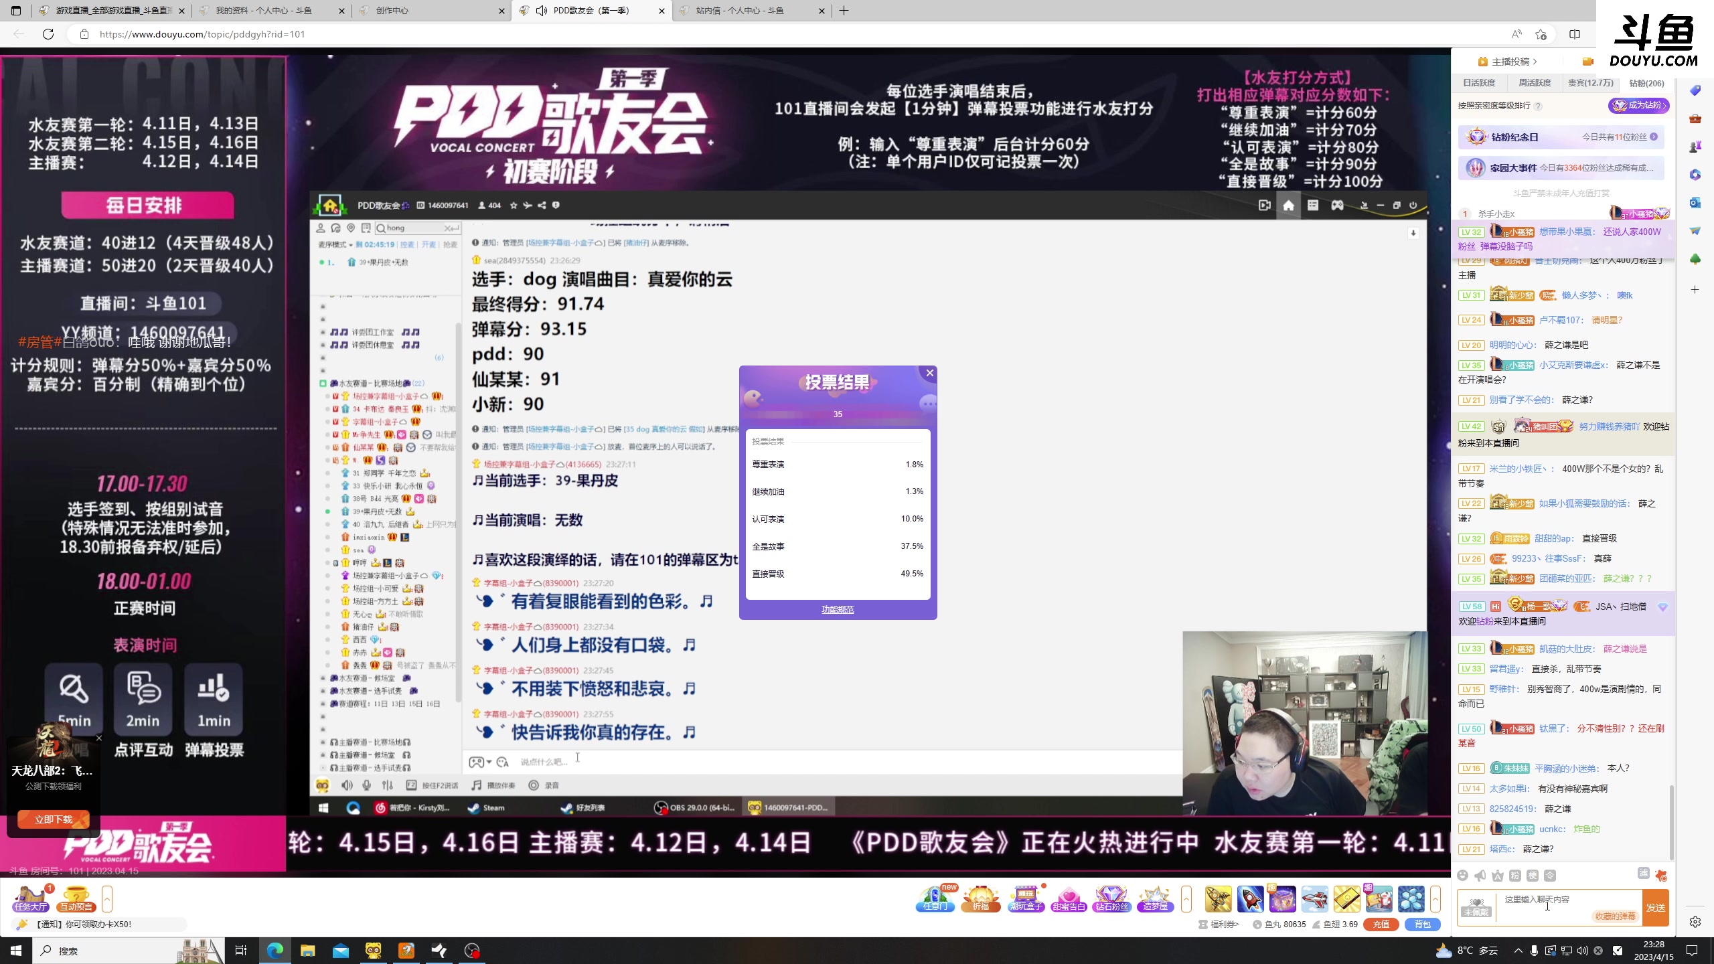The image size is (1714, 964).
Task: Click the 梗 meme danmaku icon
Action: pyautogui.click(x=1533, y=876)
